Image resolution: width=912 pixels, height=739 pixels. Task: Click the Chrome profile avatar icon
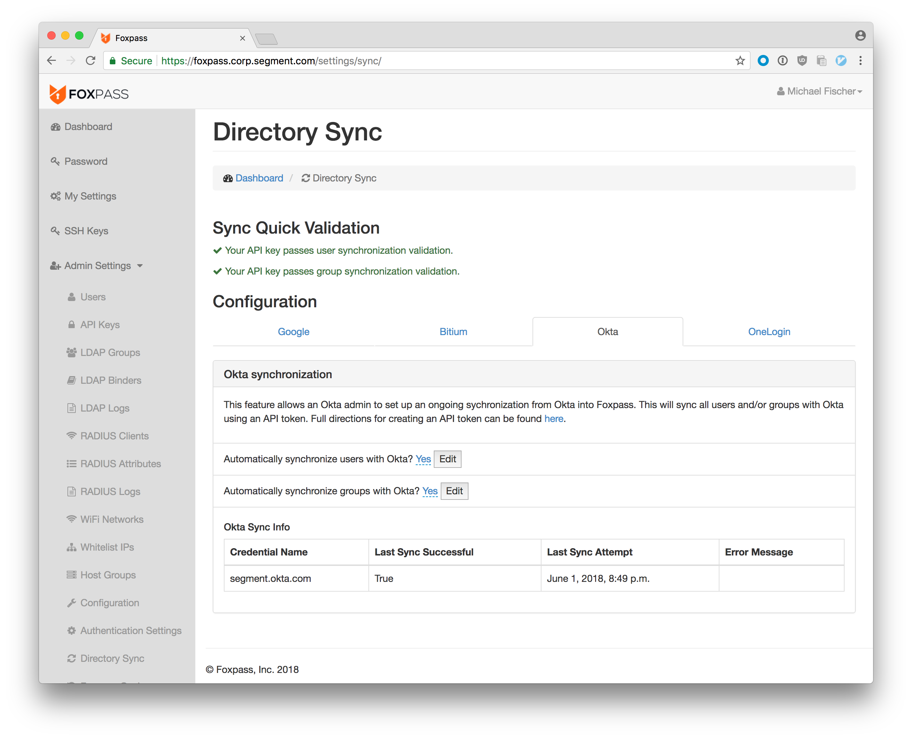(x=860, y=36)
